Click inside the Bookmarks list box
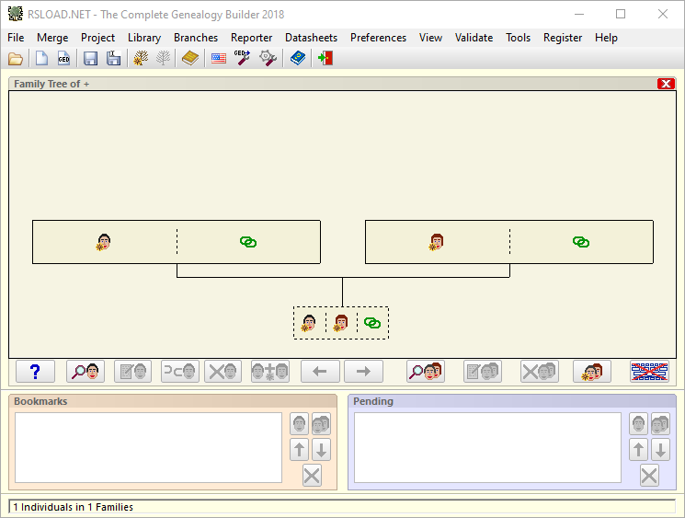This screenshot has width=685, height=518. (149, 448)
